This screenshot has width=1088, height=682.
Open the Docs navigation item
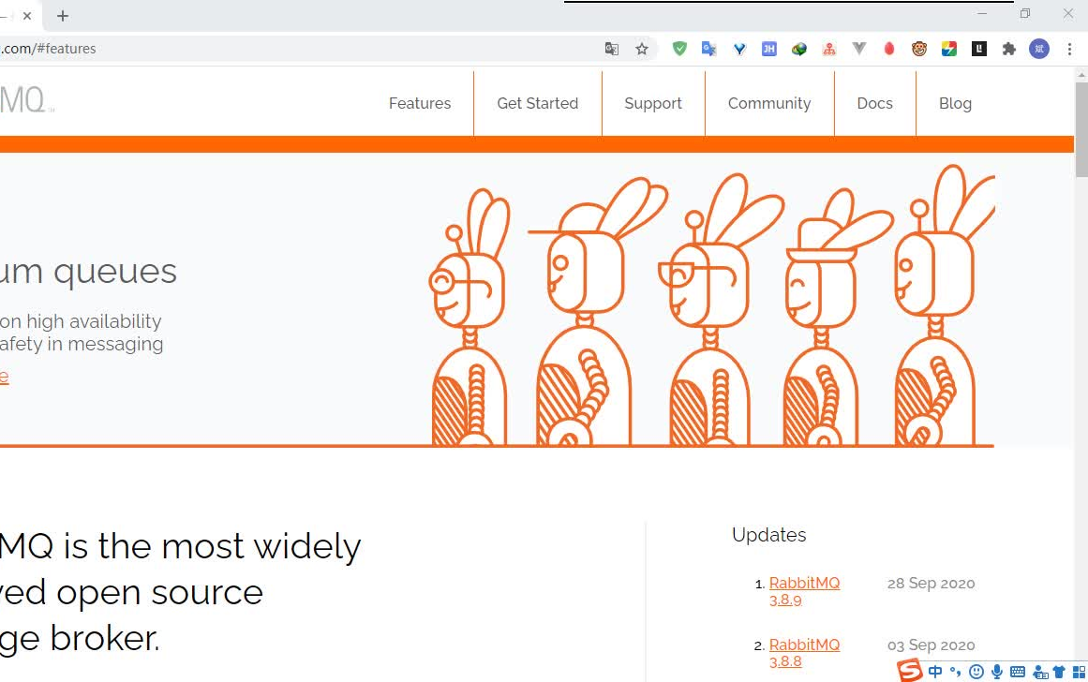[x=875, y=103]
